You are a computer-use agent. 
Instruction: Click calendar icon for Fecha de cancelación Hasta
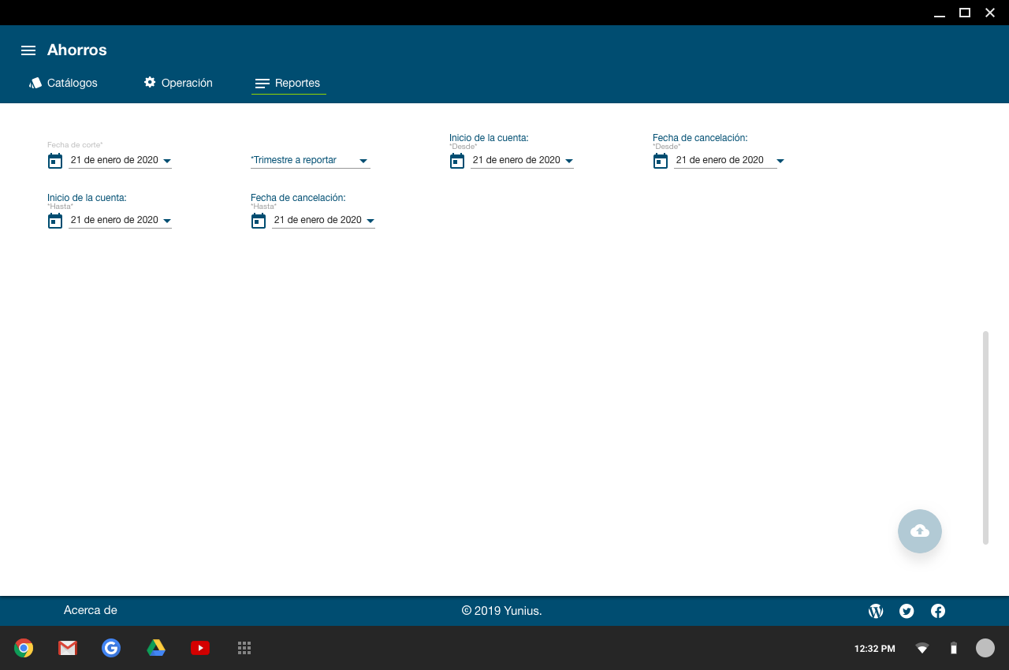[259, 221]
